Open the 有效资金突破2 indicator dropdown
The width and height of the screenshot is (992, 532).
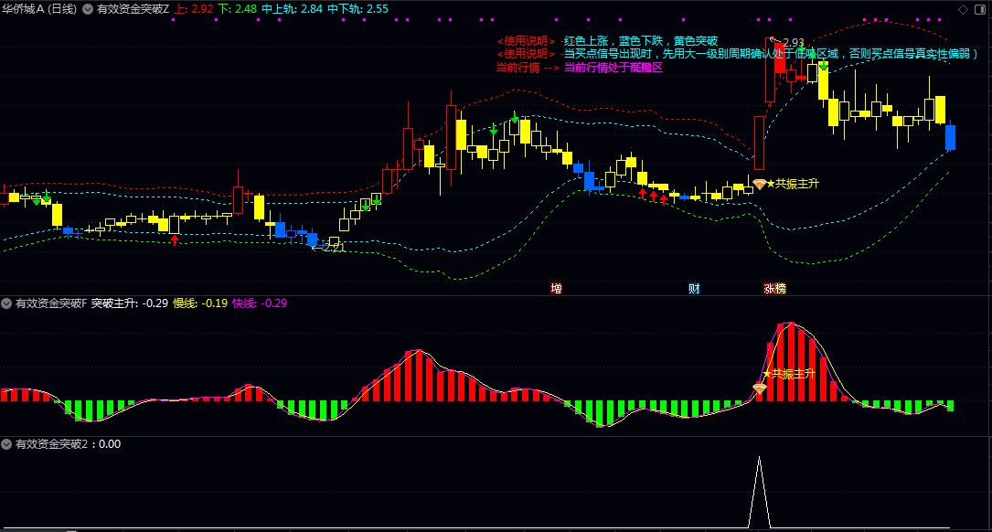(6, 444)
